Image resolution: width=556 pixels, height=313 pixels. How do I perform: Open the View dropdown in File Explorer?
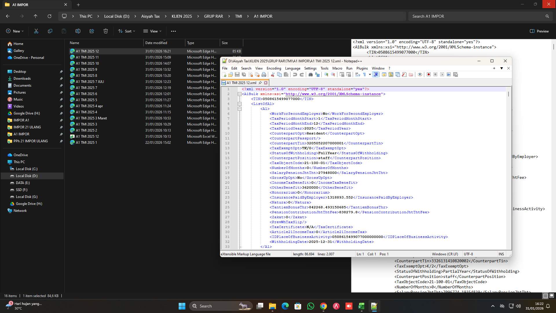pyautogui.click(x=152, y=31)
